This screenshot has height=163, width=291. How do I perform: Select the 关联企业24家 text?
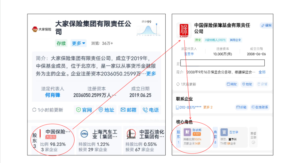tap(192, 144)
